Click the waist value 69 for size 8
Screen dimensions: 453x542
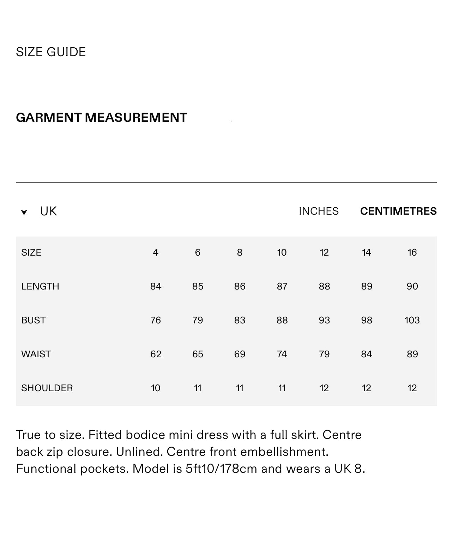pos(240,354)
